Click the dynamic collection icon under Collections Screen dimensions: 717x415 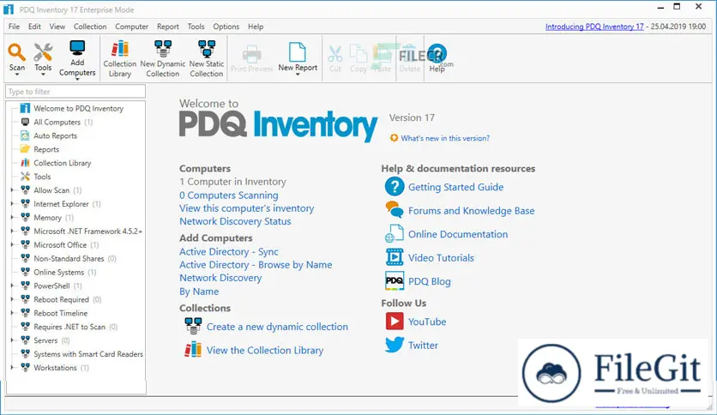tap(193, 326)
